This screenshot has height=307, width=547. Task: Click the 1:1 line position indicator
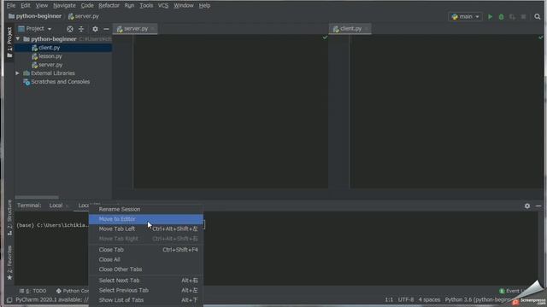tap(389, 299)
